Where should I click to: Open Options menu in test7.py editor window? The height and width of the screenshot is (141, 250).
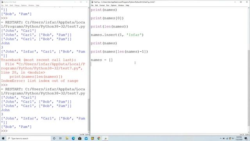(114, 5)
